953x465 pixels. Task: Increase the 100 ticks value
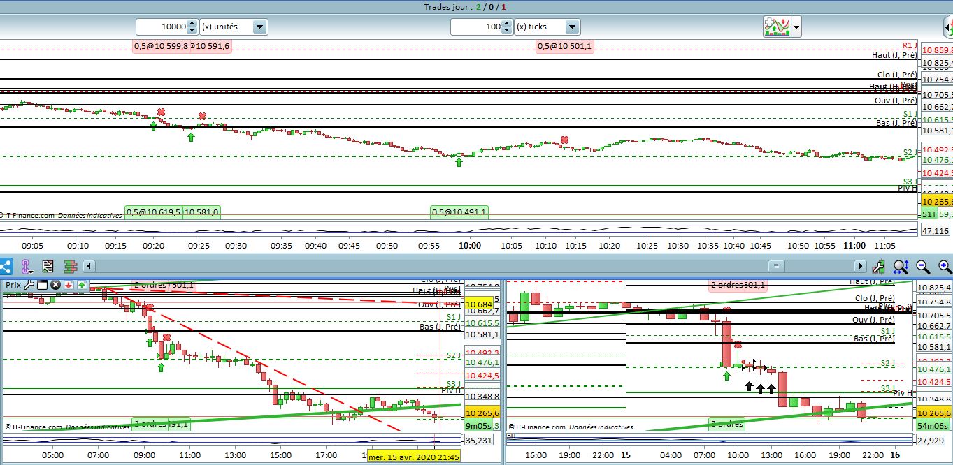[x=508, y=23]
